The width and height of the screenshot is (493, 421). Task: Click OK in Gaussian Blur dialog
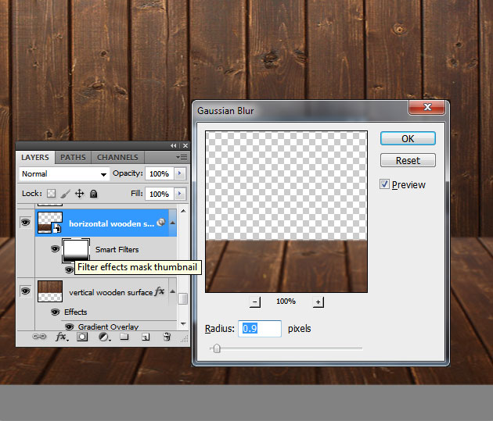click(x=408, y=139)
